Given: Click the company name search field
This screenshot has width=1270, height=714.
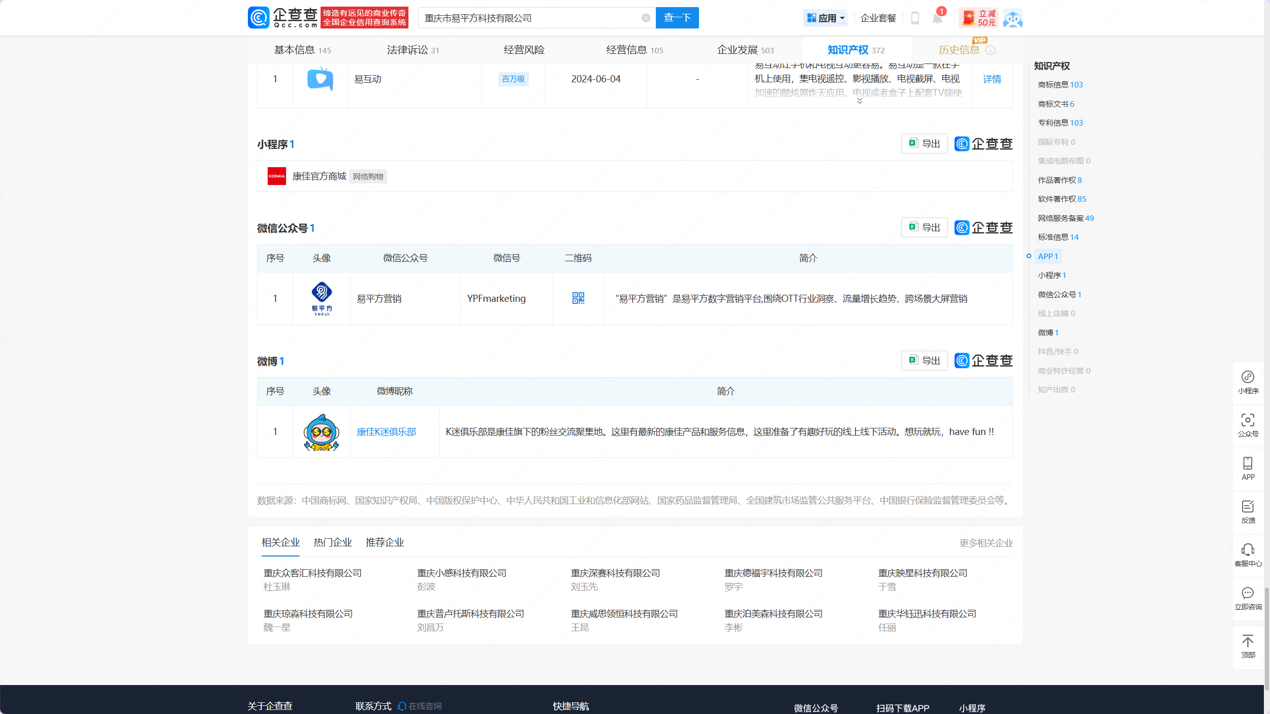Looking at the screenshot, I should point(528,18).
